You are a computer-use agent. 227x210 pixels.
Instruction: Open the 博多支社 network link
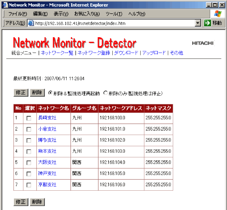click(x=47, y=140)
